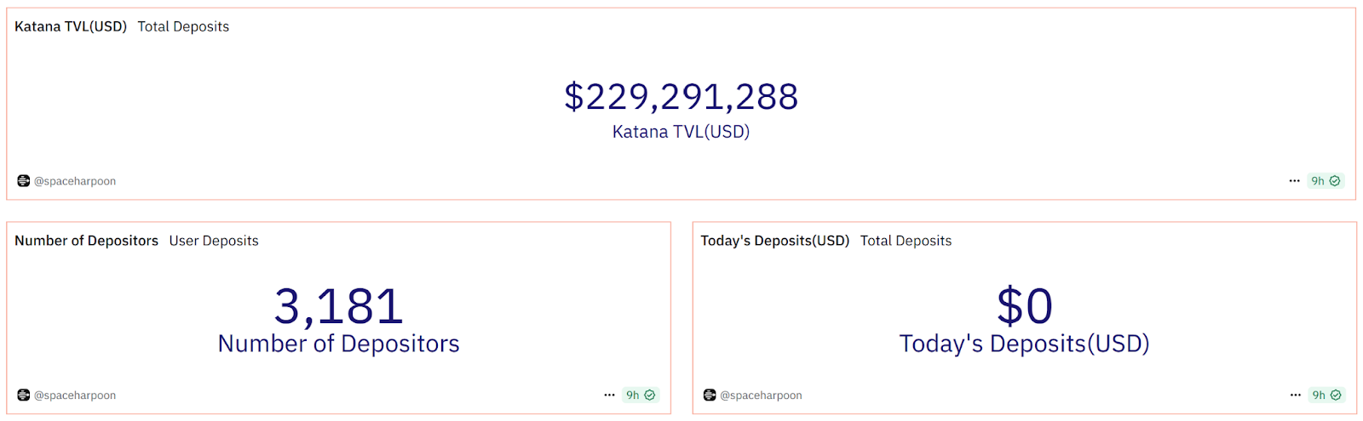Screen dimensions: 1363x421
Task: Open User Deposits query link
Action: pos(214,241)
